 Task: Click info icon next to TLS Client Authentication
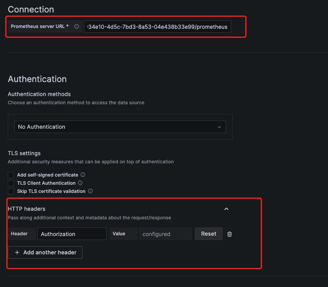tap(80, 183)
